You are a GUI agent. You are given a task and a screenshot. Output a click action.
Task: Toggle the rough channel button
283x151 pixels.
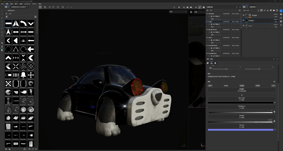242,86
